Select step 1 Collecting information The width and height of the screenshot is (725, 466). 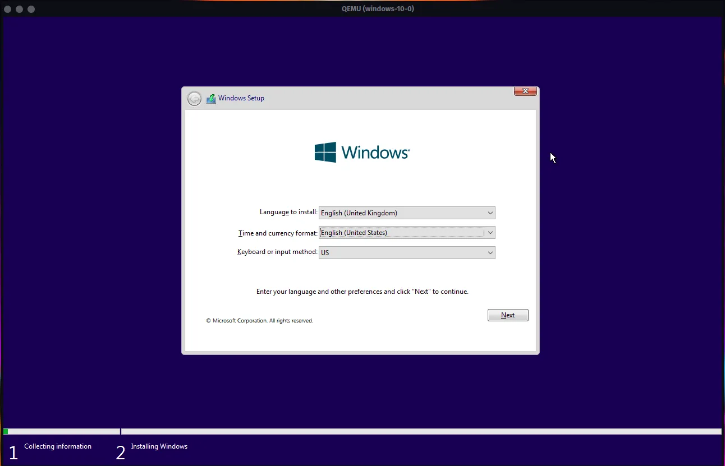tap(58, 446)
